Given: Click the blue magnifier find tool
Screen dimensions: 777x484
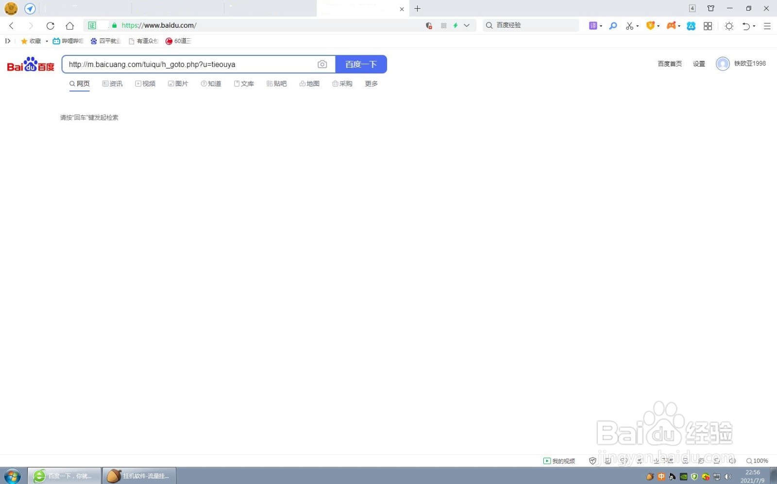Looking at the screenshot, I should [613, 26].
